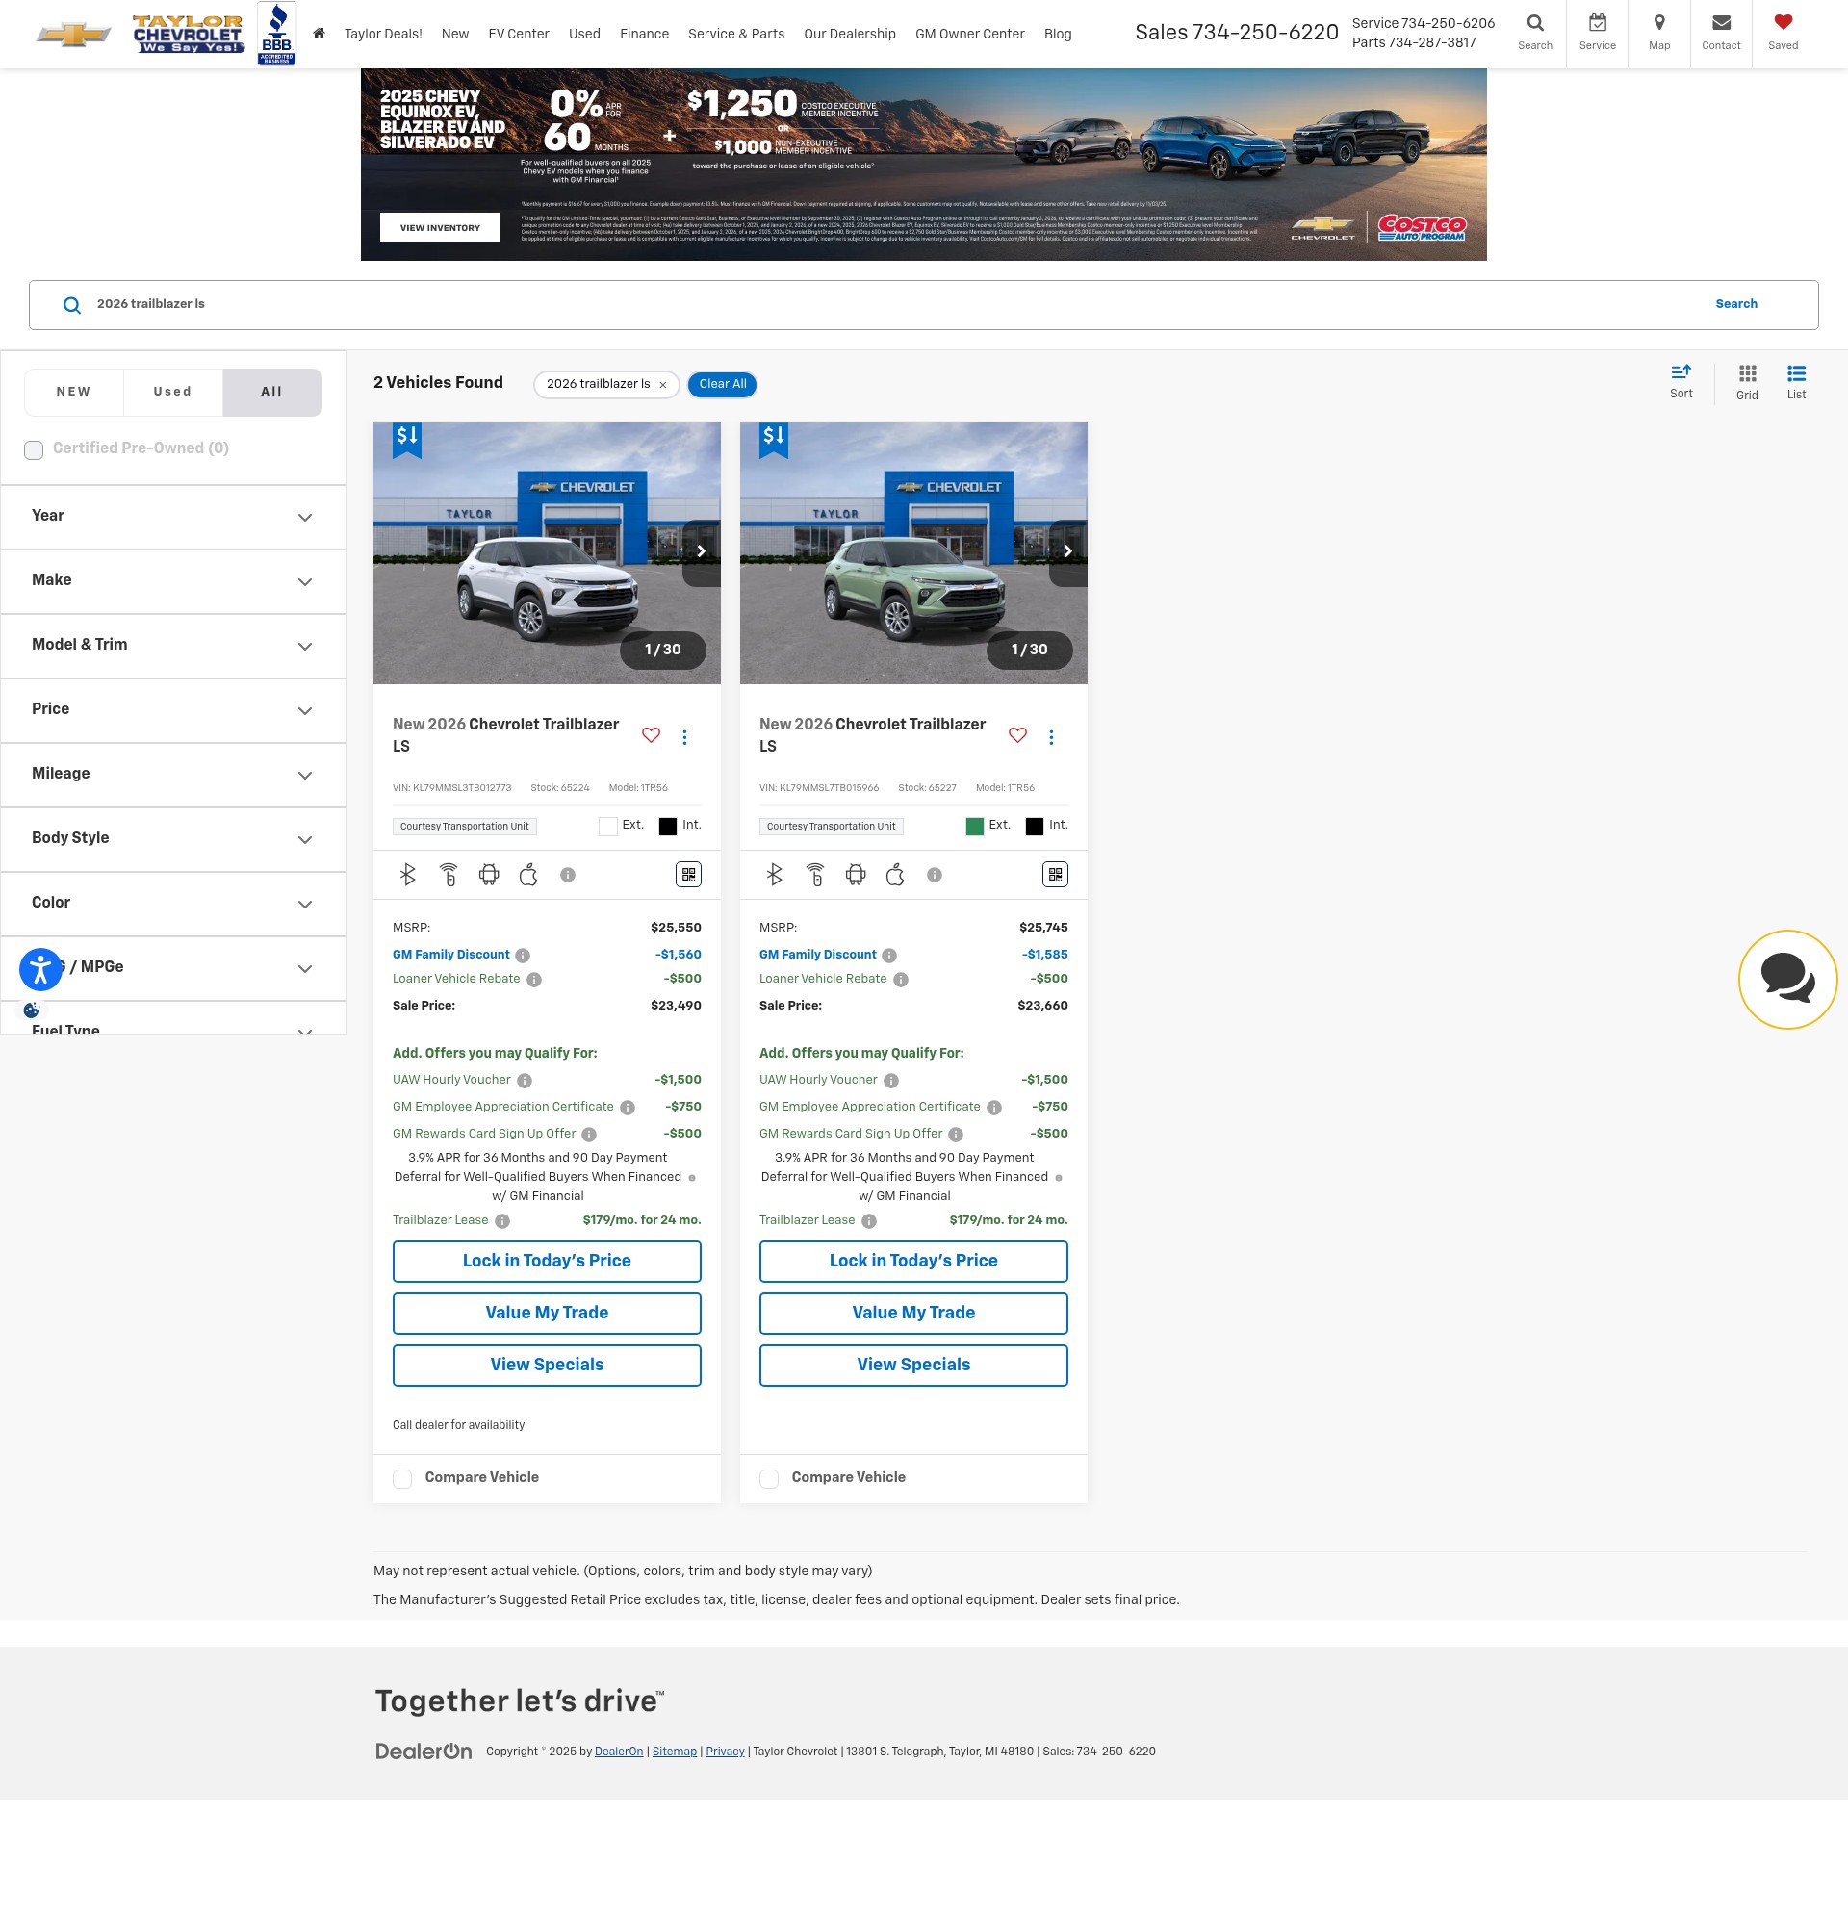Image resolution: width=1848 pixels, height=1918 pixels.
Task: Open the Service scheduling icon
Action: [x=1597, y=34]
